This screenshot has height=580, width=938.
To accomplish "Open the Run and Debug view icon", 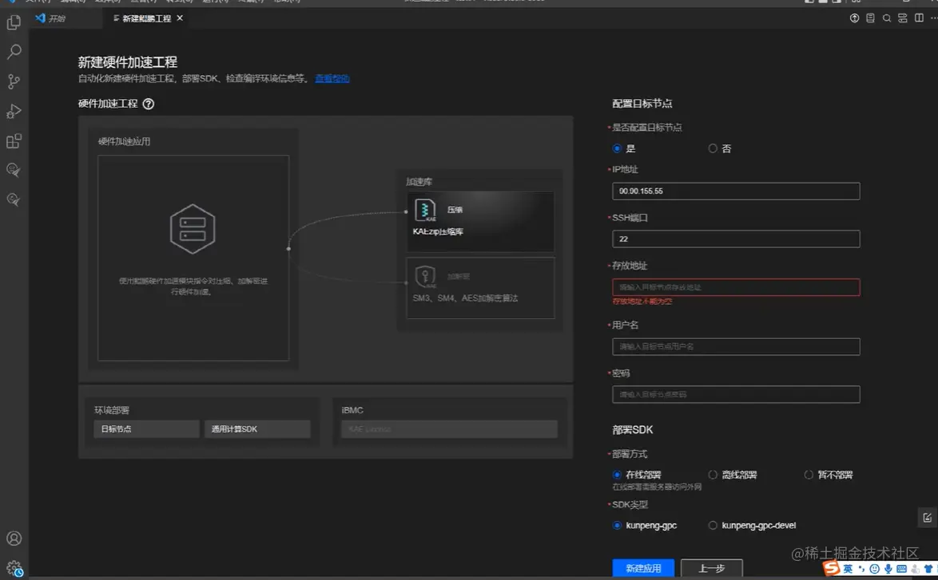I will [14, 111].
